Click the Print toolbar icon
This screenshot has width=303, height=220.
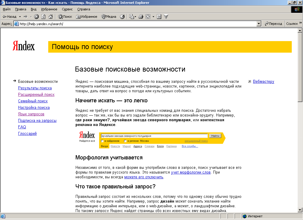141,17
